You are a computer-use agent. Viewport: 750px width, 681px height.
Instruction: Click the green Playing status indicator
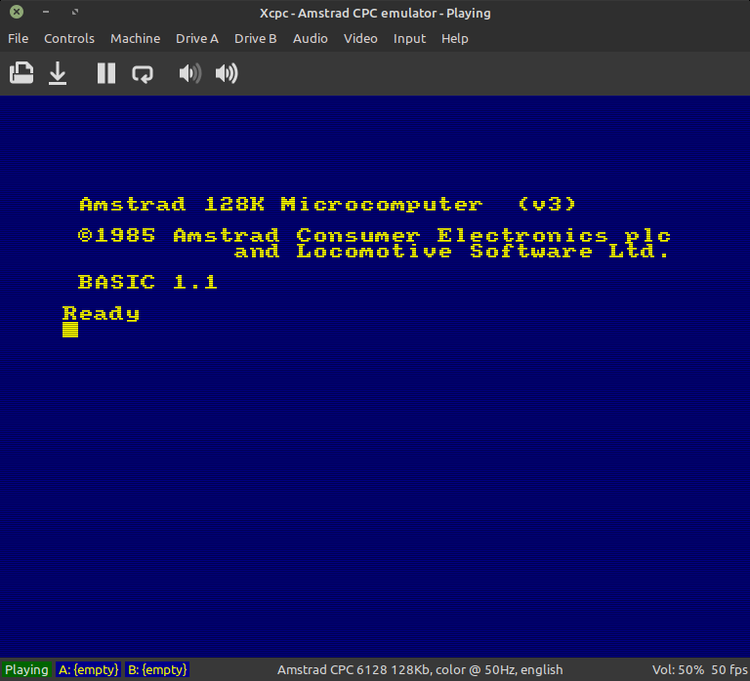click(26, 669)
